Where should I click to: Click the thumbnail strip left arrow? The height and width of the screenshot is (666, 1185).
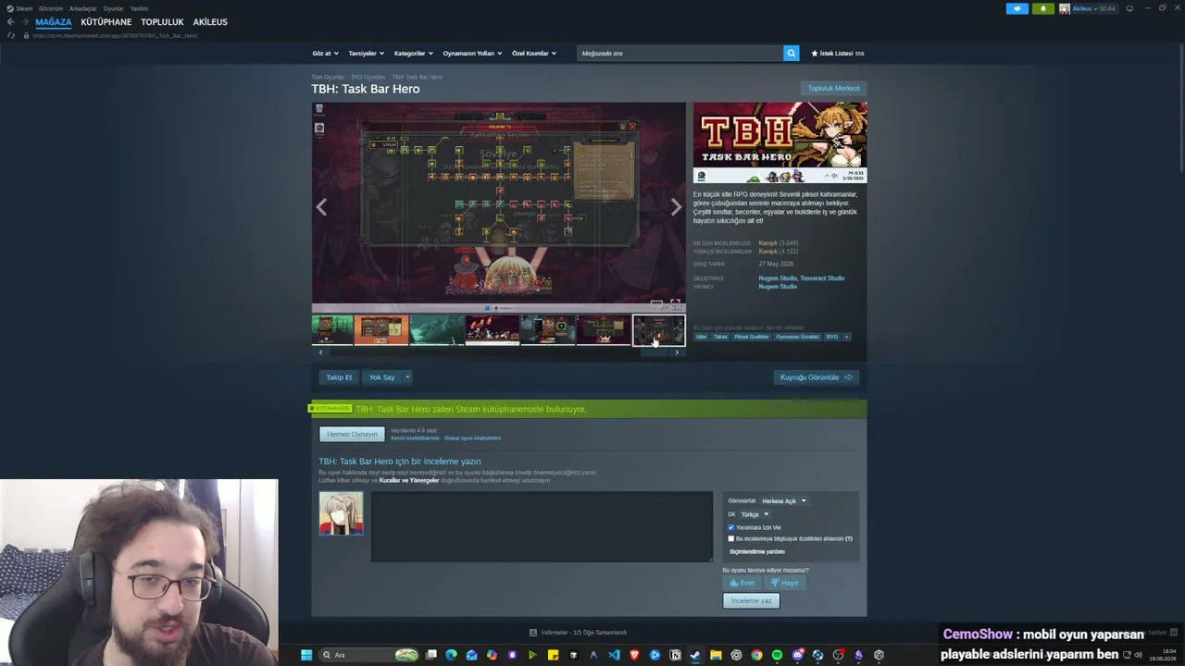[320, 352]
